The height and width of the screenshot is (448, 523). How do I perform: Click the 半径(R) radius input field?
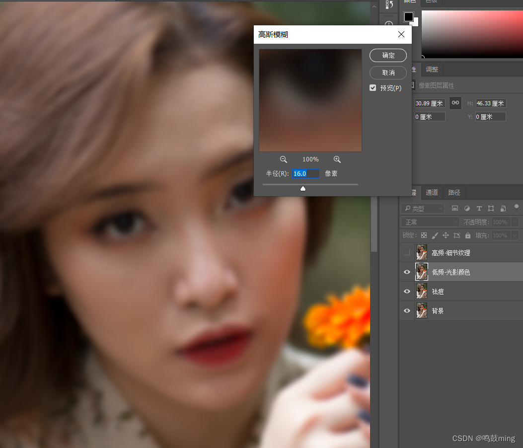click(306, 173)
